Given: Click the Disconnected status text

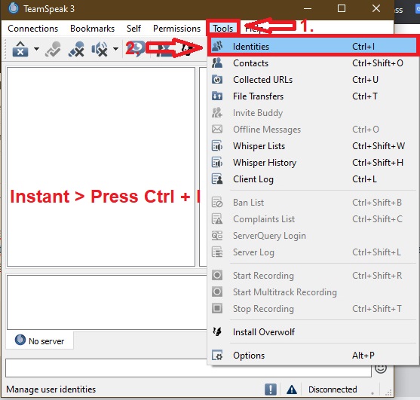Looking at the screenshot, I should coord(333,389).
